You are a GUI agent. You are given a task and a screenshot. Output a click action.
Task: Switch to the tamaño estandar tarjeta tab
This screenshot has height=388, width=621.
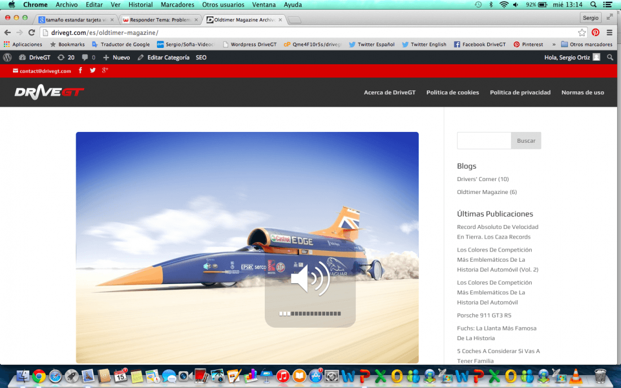point(75,20)
